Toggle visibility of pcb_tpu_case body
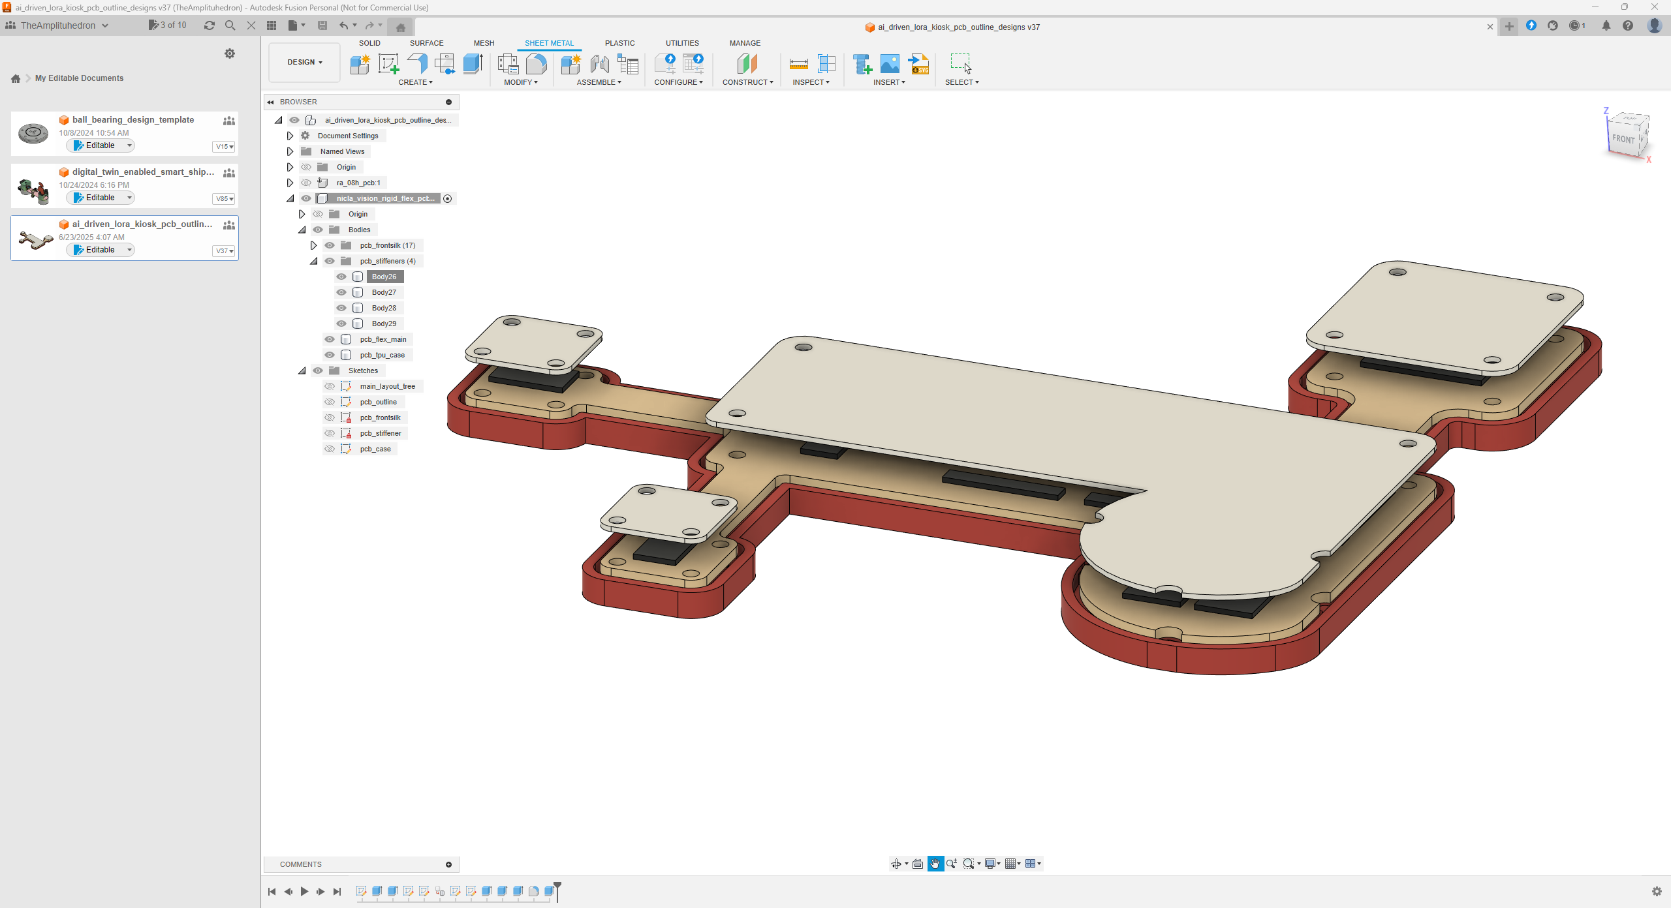The width and height of the screenshot is (1671, 908). click(330, 355)
